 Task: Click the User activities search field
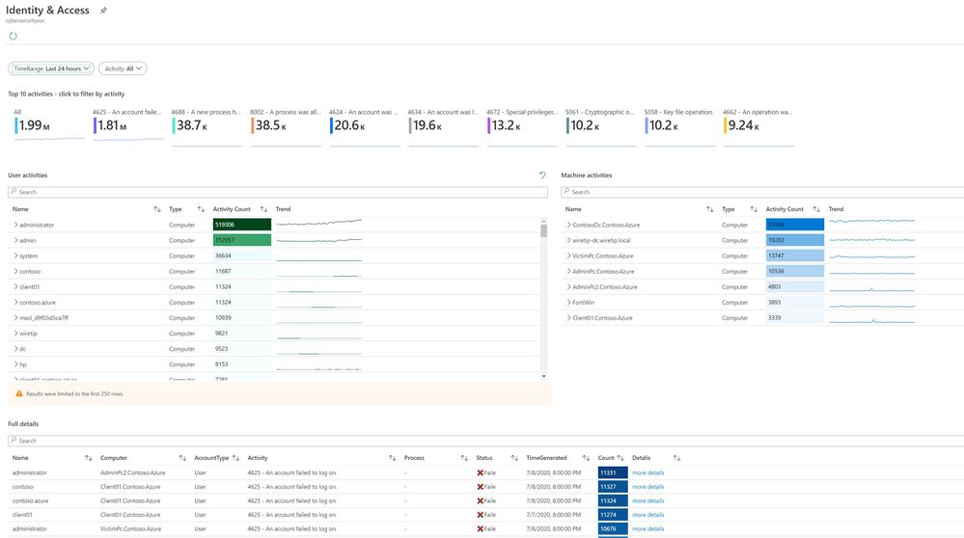tap(278, 192)
